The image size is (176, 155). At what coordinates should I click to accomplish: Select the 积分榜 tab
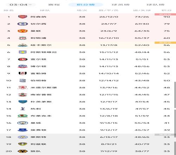(x=86, y=5)
